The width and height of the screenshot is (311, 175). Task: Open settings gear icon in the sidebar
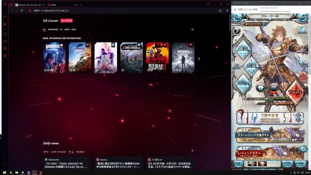(5, 56)
